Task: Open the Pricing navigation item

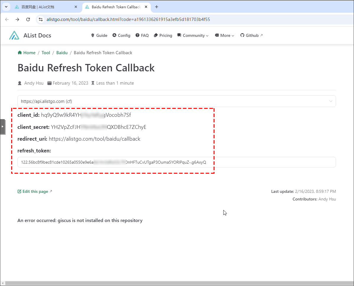Action: [163, 35]
